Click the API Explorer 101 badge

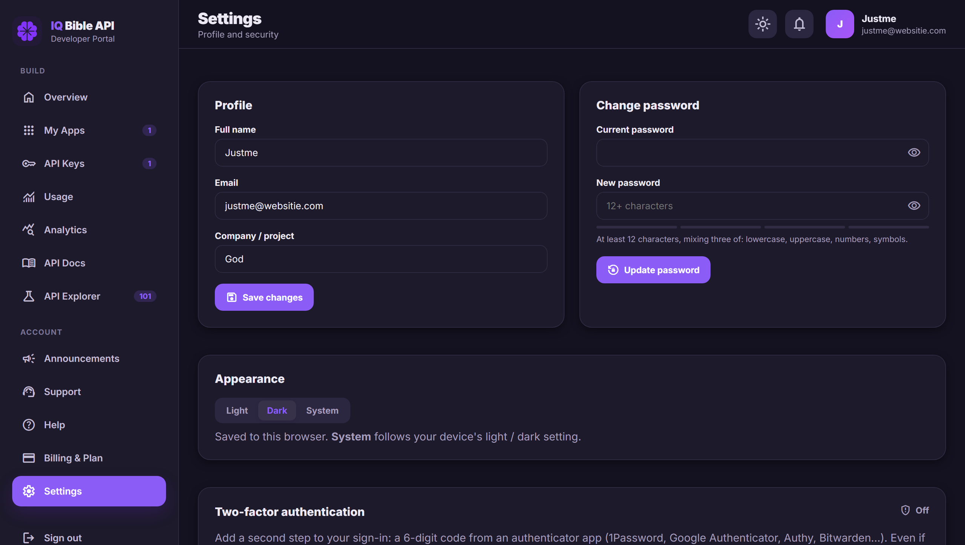(145, 296)
